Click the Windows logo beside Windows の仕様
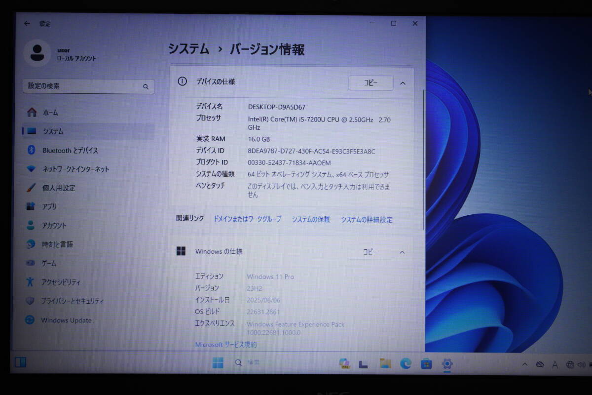 181,251
